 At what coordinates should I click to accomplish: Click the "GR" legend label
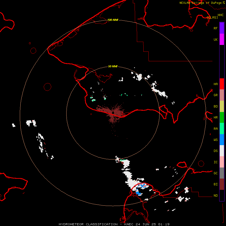[x=215, y=95]
